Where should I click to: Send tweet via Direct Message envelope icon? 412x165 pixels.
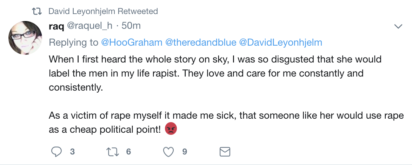[x=225, y=152]
